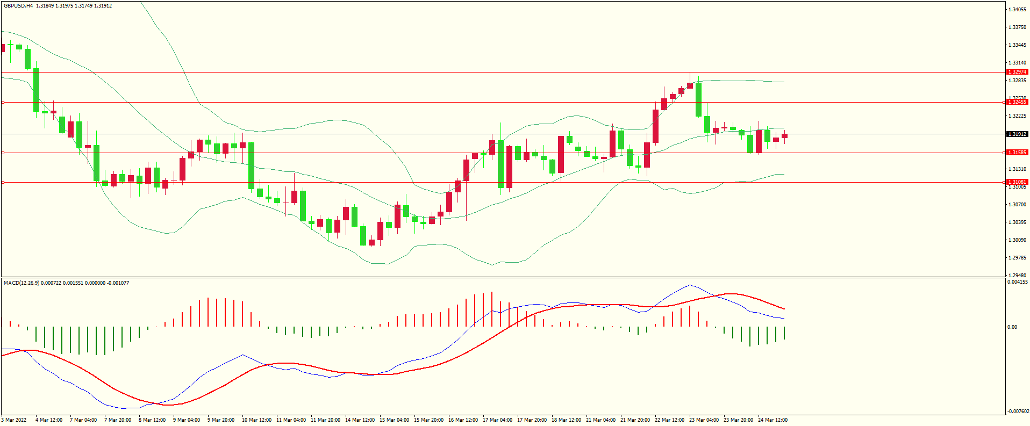Click the 7 Mar 20:00 time label
The width and height of the screenshot is (1030, 426).
point(118,420)
